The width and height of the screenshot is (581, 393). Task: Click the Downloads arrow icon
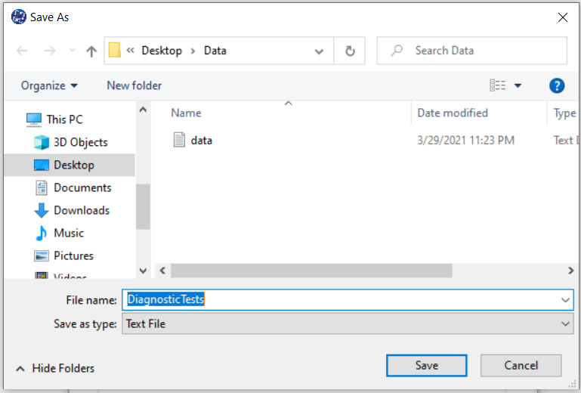coord(41,210)
